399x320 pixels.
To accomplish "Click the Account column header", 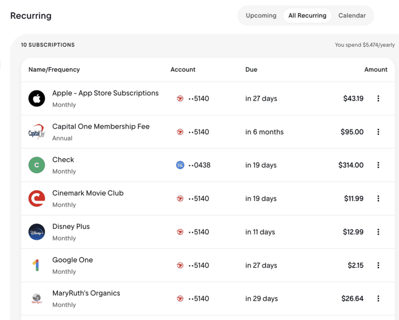I will (x=183, y=70).
